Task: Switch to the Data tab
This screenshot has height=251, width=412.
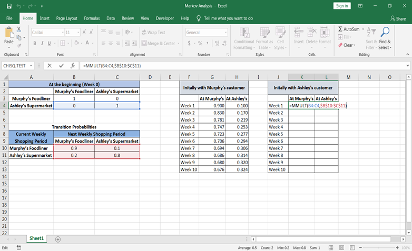Action: (x=111, y=18)
